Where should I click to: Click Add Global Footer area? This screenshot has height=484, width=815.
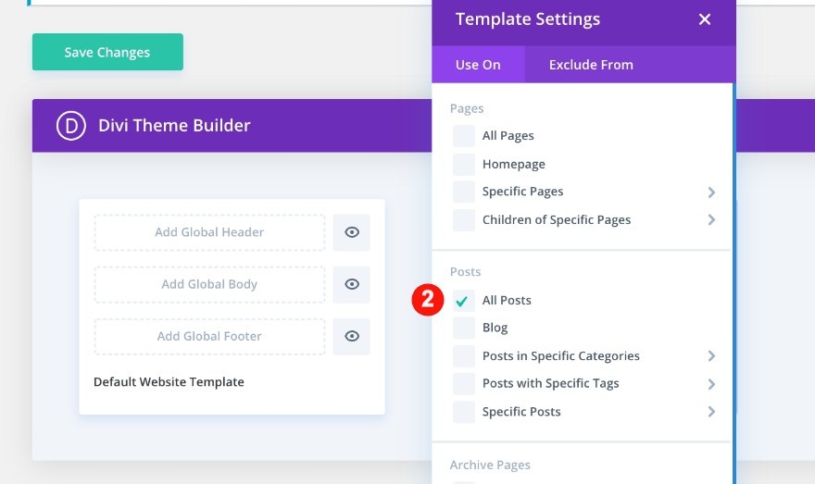(209, 336)
